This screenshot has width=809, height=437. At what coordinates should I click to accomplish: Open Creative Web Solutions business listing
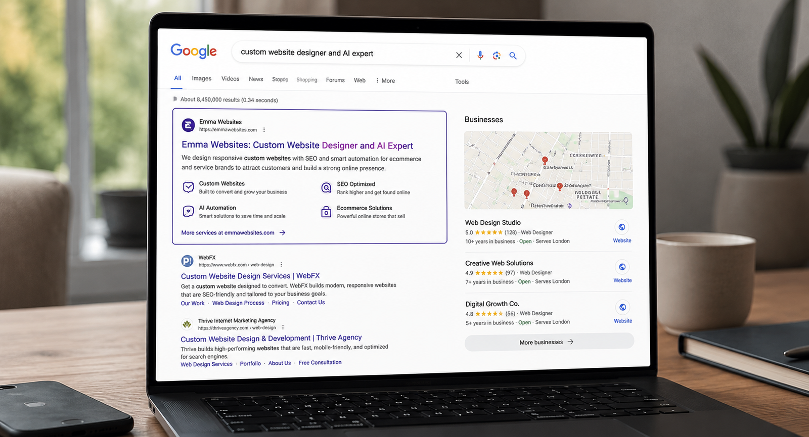point(499,263)
